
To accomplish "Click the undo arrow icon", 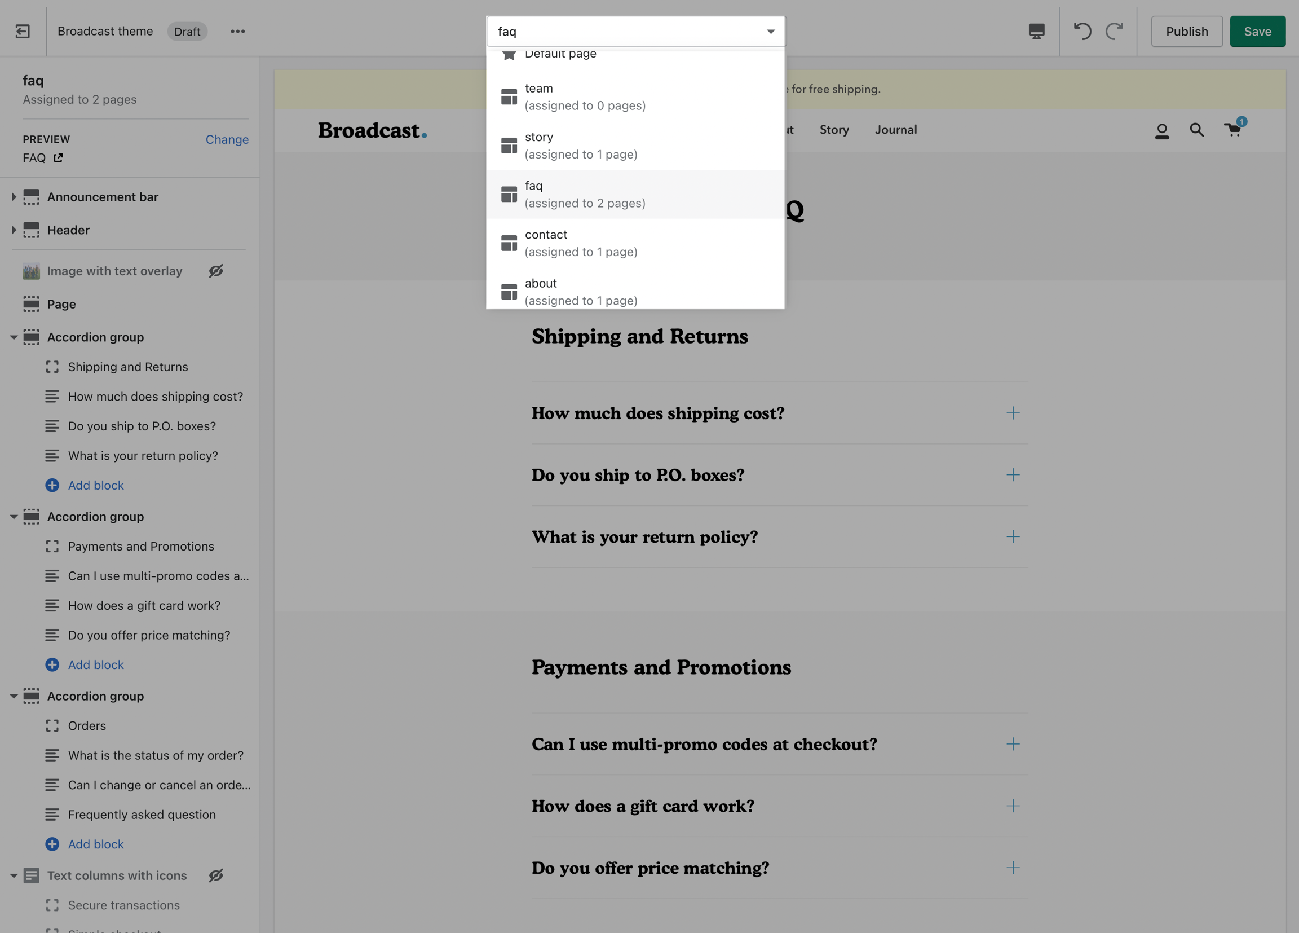I will pos(1082,31).
